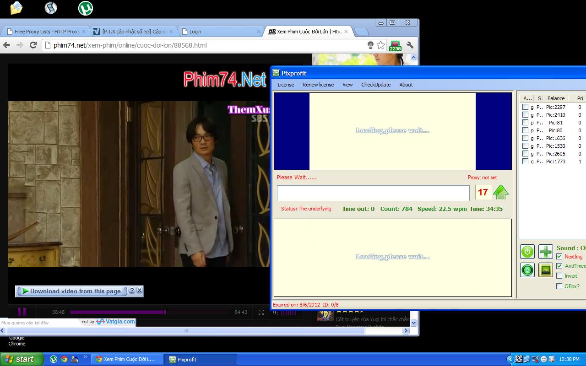Click the taskbar clock showing 10:38 PM
The width and height of the screenshot is (586, 366).
[x=570, y=359]
